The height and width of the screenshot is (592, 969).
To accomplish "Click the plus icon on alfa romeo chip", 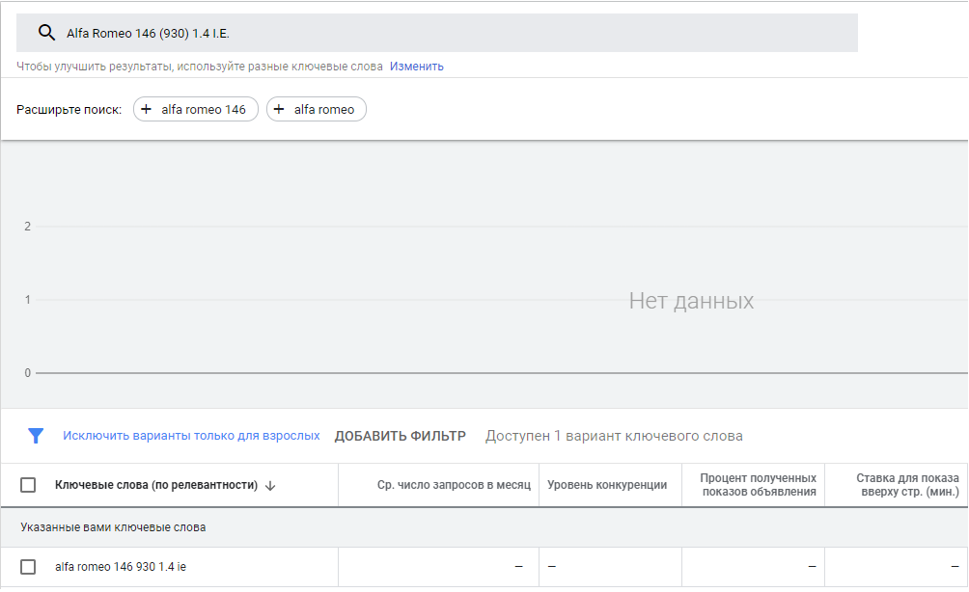I will coord(279,109).
